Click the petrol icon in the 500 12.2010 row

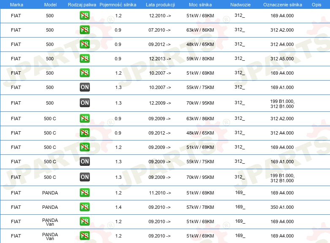tap(84, 16)
